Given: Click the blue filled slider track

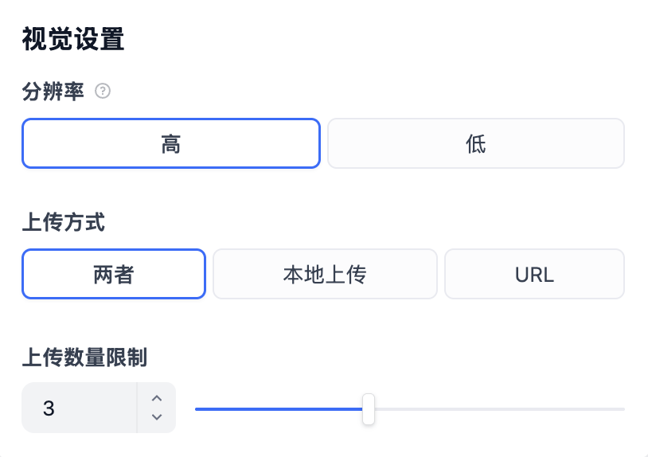Looking at the screenshot, I should (279, 409).
